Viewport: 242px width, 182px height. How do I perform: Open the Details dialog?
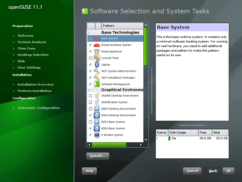(x=97, y=156)
